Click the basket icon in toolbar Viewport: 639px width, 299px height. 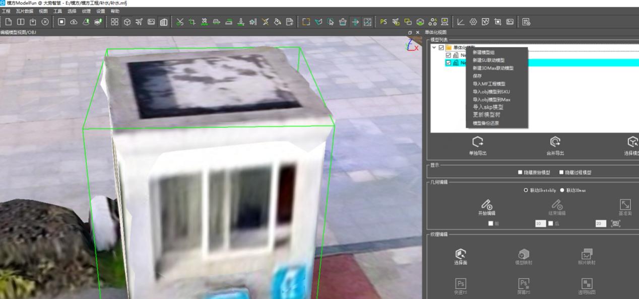pos(343,22)
